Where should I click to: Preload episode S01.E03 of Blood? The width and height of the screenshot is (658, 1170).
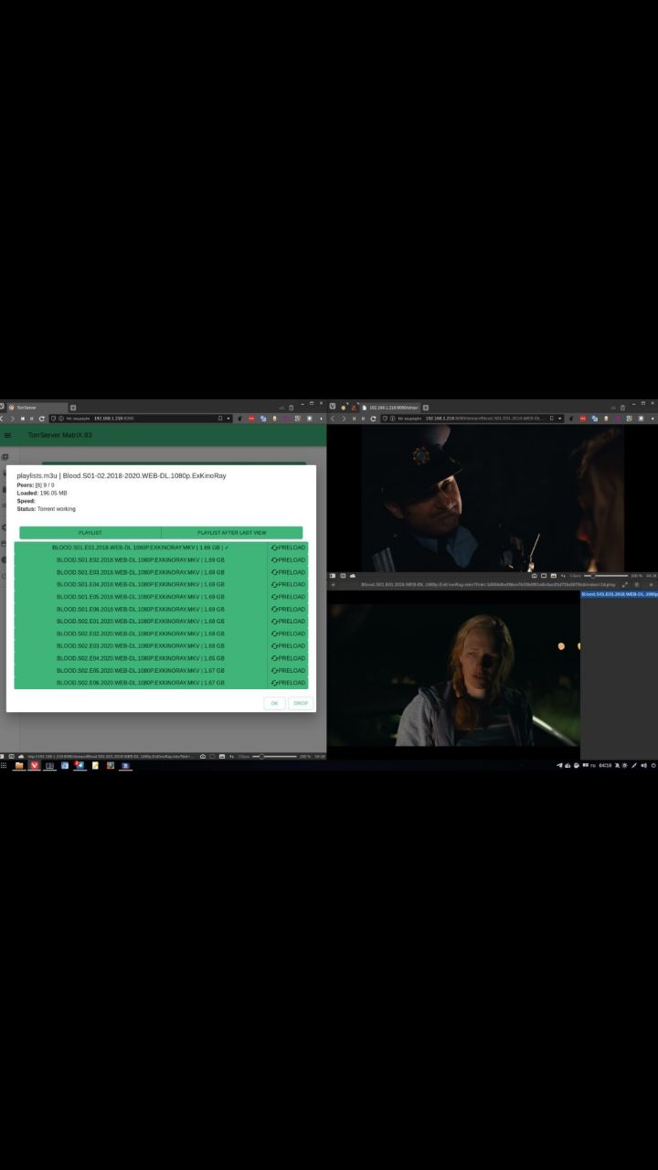coord(288,572)
